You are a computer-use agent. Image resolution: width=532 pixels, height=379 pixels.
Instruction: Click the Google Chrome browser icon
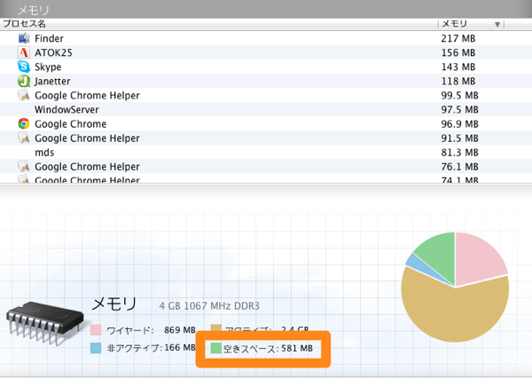pos(23,123)
